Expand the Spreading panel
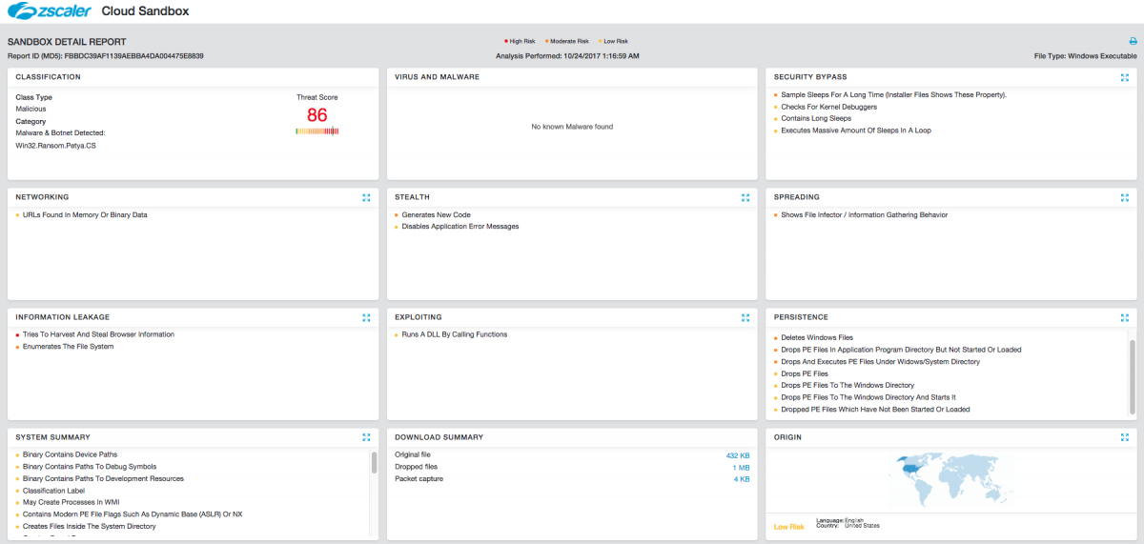1144x544 pixels. (x=1125, y=197)
